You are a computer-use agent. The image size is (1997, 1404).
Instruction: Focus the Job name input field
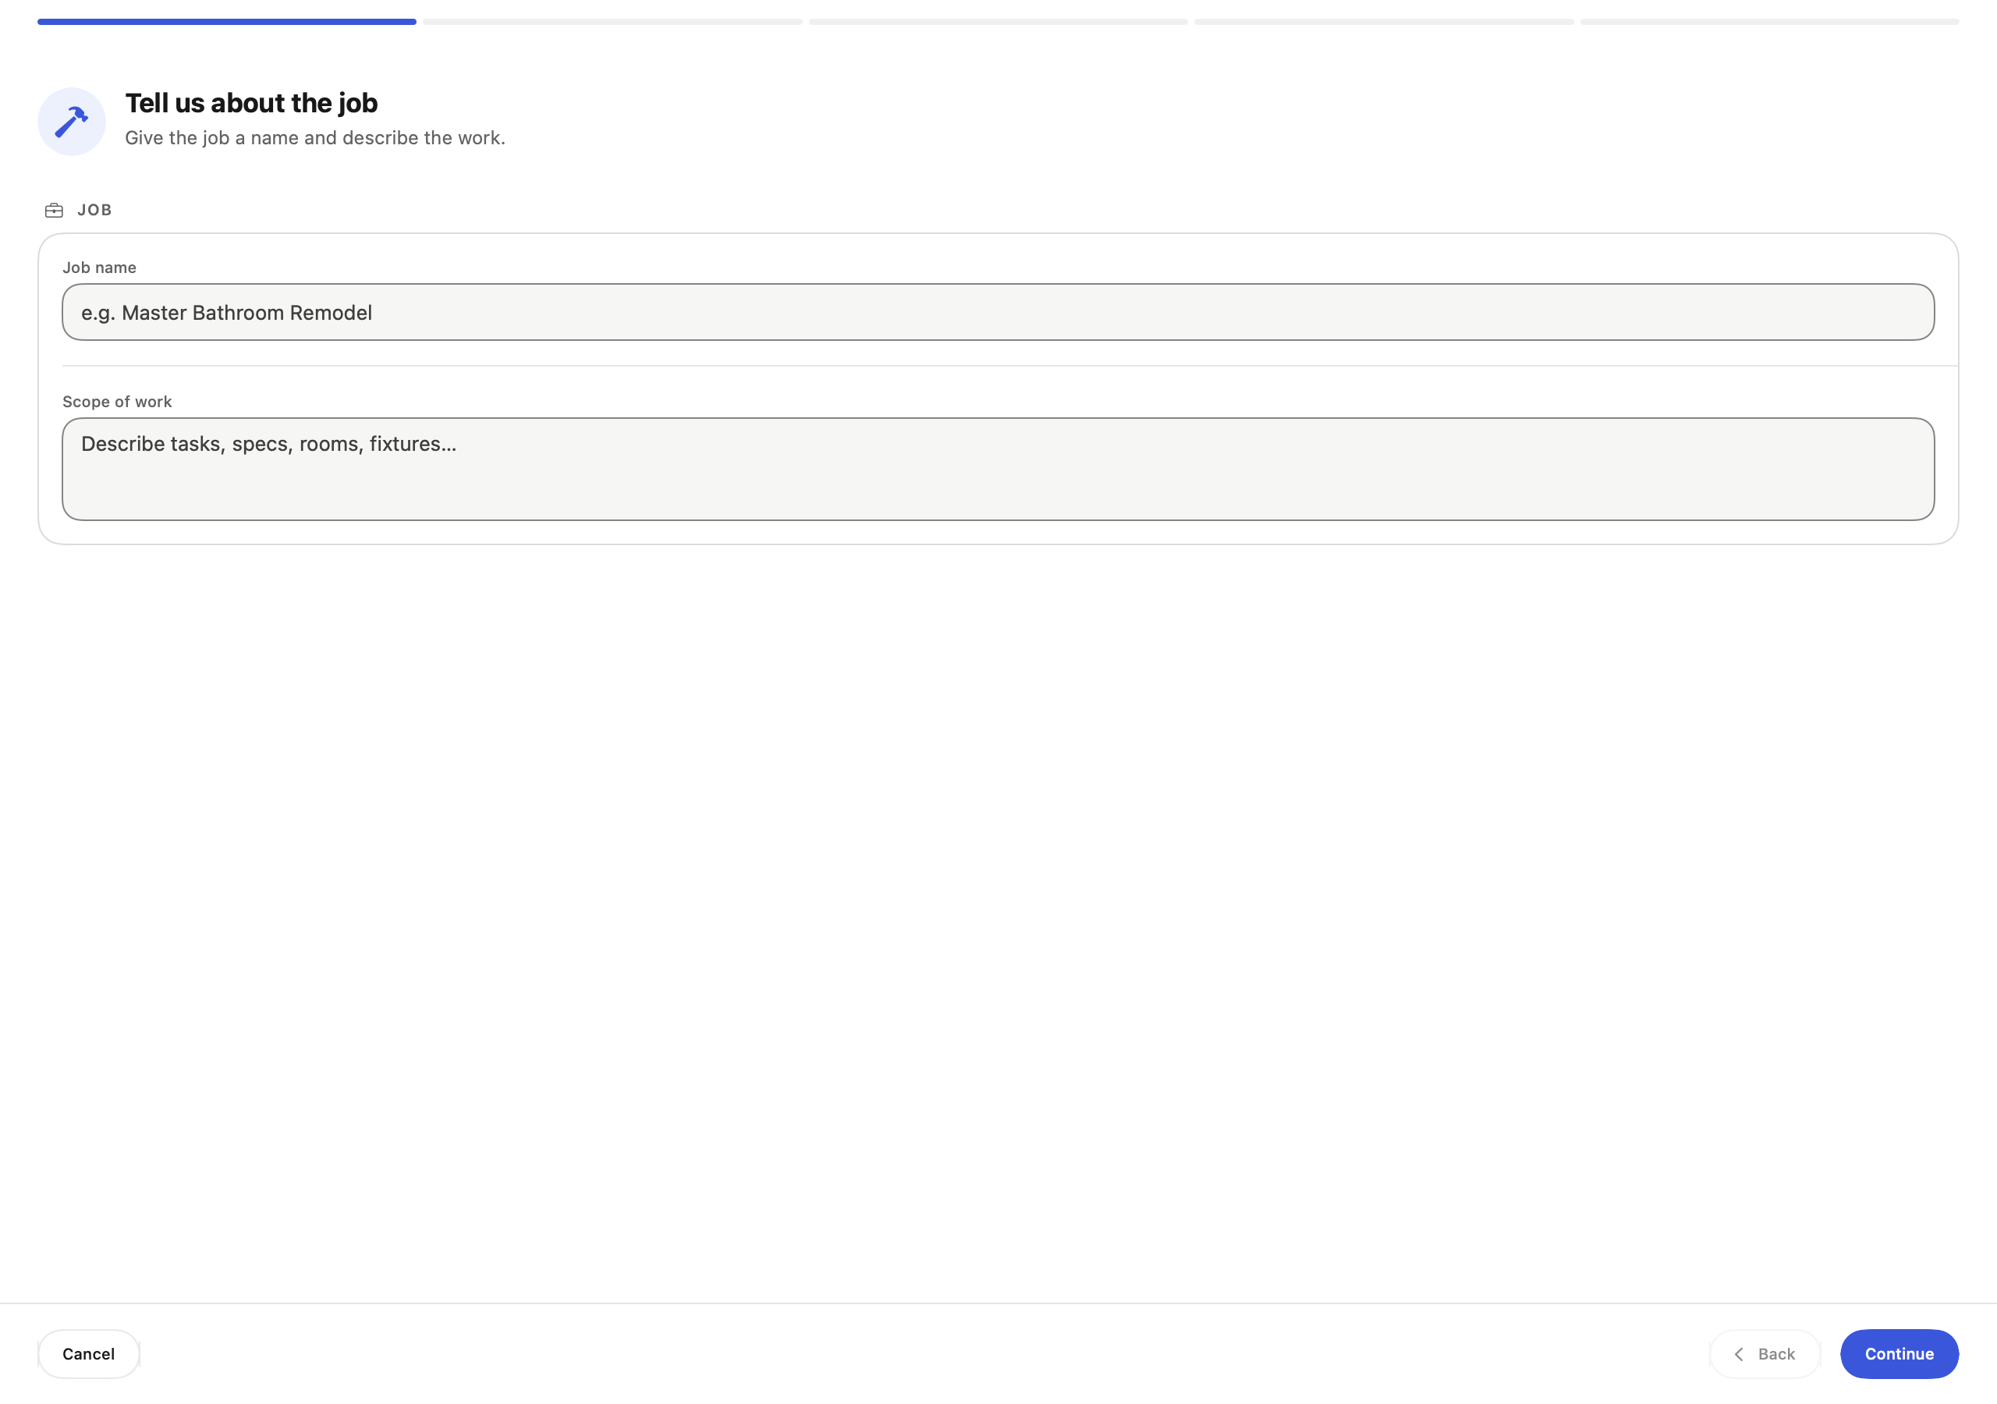point(998,312)
